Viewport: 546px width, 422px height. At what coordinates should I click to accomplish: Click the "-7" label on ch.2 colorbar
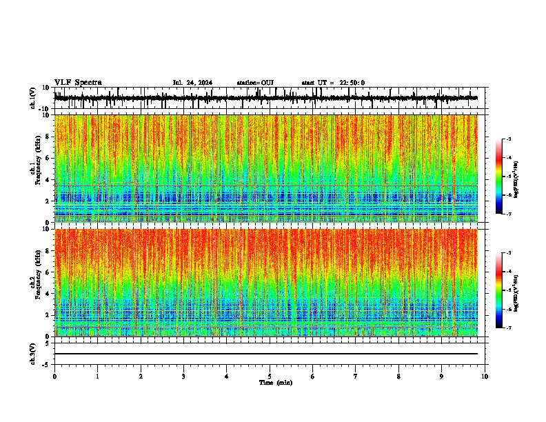(x=509, y=328)
